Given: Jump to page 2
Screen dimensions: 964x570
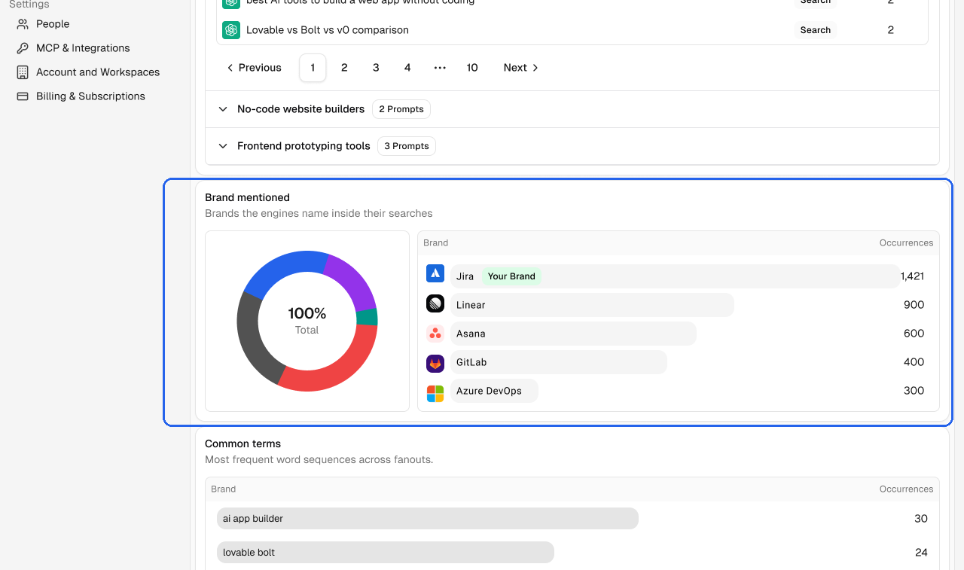Looking at the screenshot, I should point(344,68).
